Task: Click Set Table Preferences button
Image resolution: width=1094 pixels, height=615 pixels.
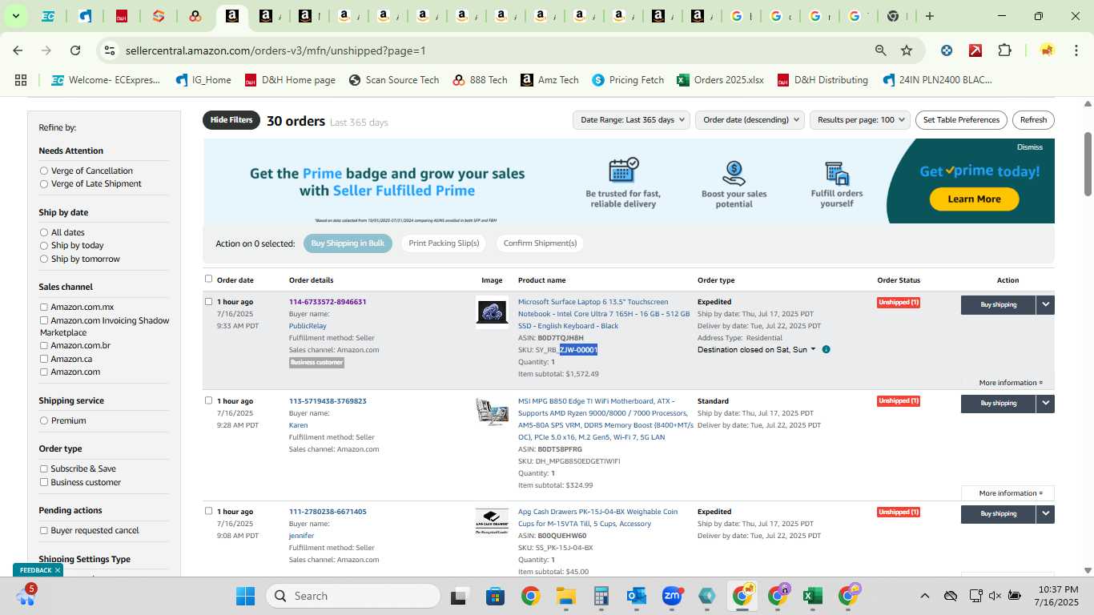Action: point(961,120)
